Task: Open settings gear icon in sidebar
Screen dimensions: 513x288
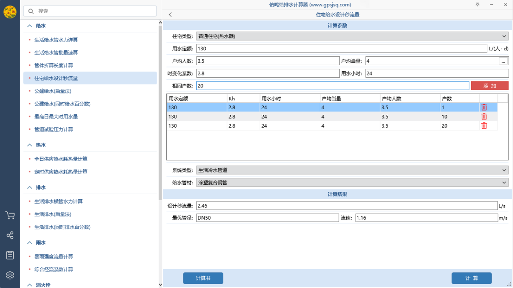Action: tap(10, 275)
